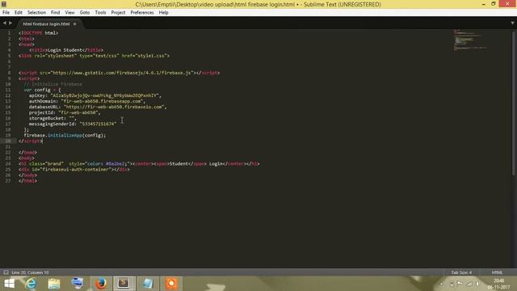The image size is (517, 291).
Task: Open the orange recorder taskbar icon
Action: point(171,284)
